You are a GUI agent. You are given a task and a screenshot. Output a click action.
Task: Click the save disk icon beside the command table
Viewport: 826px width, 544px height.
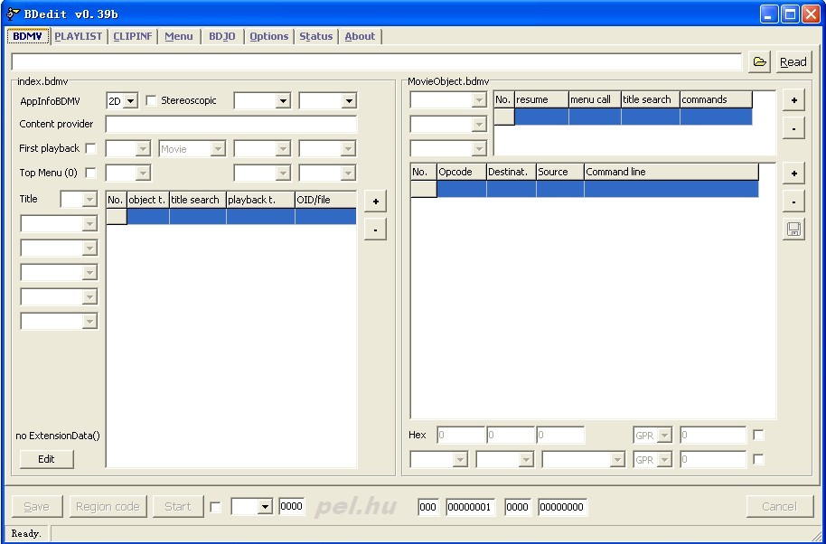coord(793,230)
